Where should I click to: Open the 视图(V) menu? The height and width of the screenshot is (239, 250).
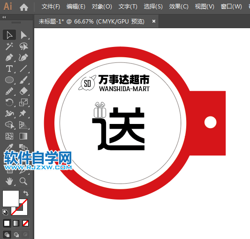coord(205,7)
